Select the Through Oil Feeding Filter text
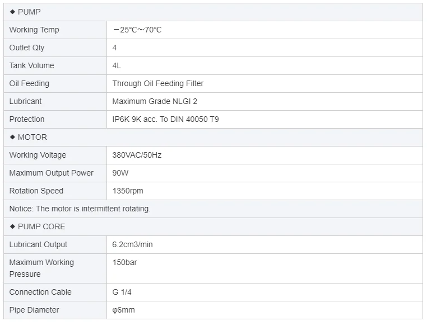Screen dimensions: 427x326 (x=157, y=83)
